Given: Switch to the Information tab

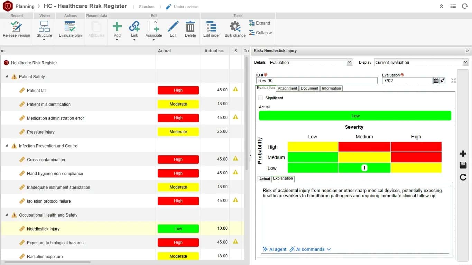Looking at the screenshot, I should pos(331,88).
